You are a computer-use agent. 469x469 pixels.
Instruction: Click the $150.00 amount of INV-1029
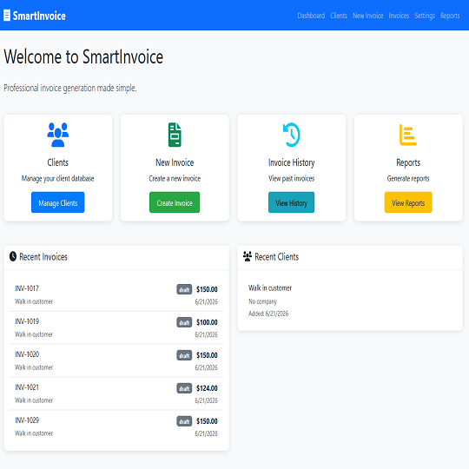click(207, 421)
